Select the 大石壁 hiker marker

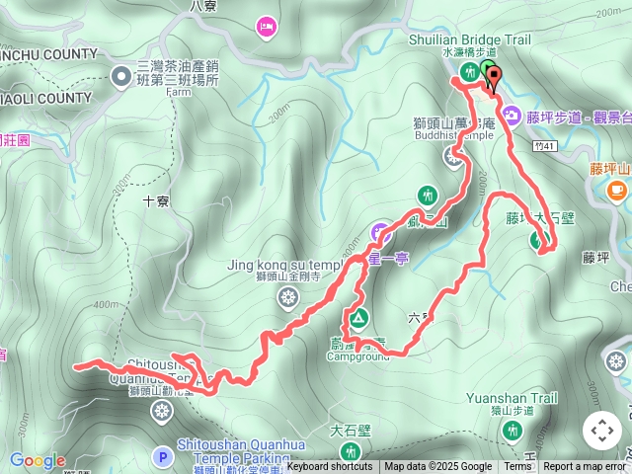pos(351,452)
